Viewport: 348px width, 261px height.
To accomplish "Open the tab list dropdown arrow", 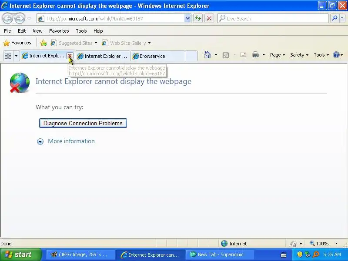I will click(x=16, y=56).
